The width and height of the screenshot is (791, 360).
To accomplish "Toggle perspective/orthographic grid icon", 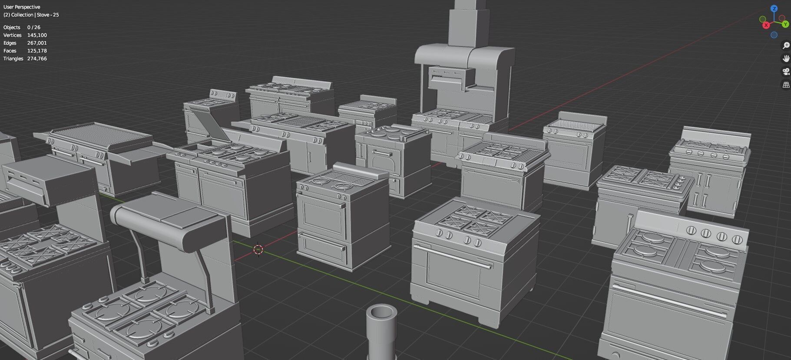I will (786, 85).
